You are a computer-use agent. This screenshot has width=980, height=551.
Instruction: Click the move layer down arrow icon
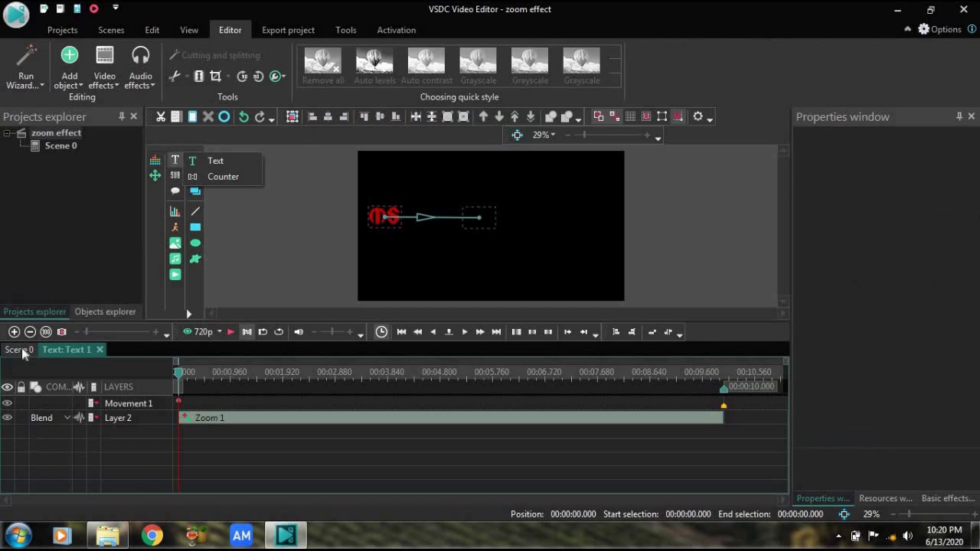[x=499, y=116]
